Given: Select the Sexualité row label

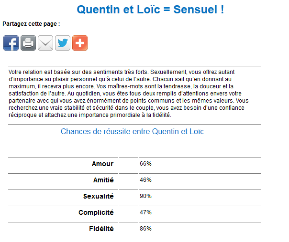Looking at the screenshot, I should [99, 196].
